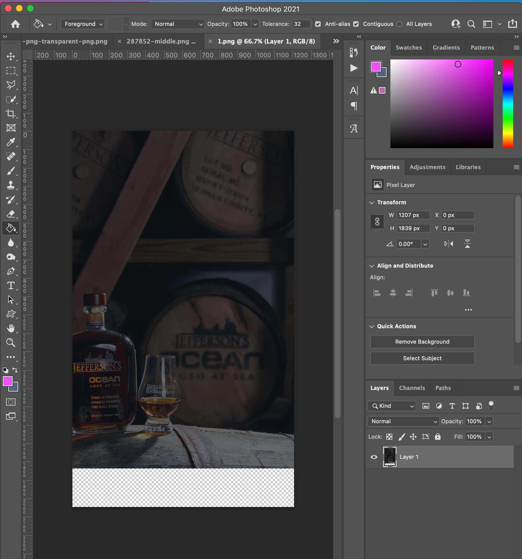Collapse the Quick Actions section
522x559 pixels.
372,327
